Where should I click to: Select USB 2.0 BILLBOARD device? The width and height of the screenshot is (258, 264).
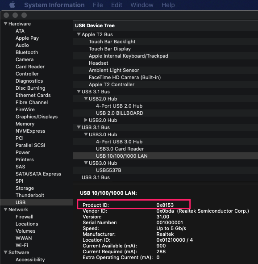point(120,113)
